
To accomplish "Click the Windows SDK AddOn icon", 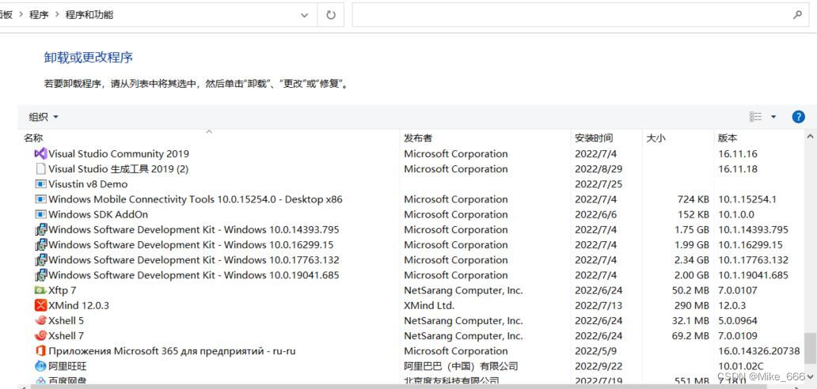I will pyautogui.click(x=41, y=214).
